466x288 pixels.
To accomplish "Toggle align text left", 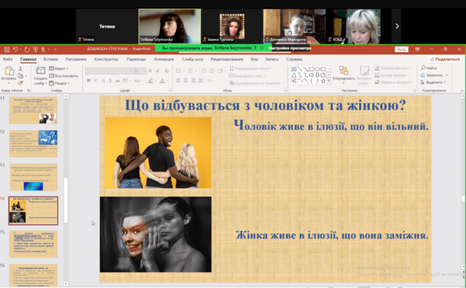I will click(x=178, y=81).
